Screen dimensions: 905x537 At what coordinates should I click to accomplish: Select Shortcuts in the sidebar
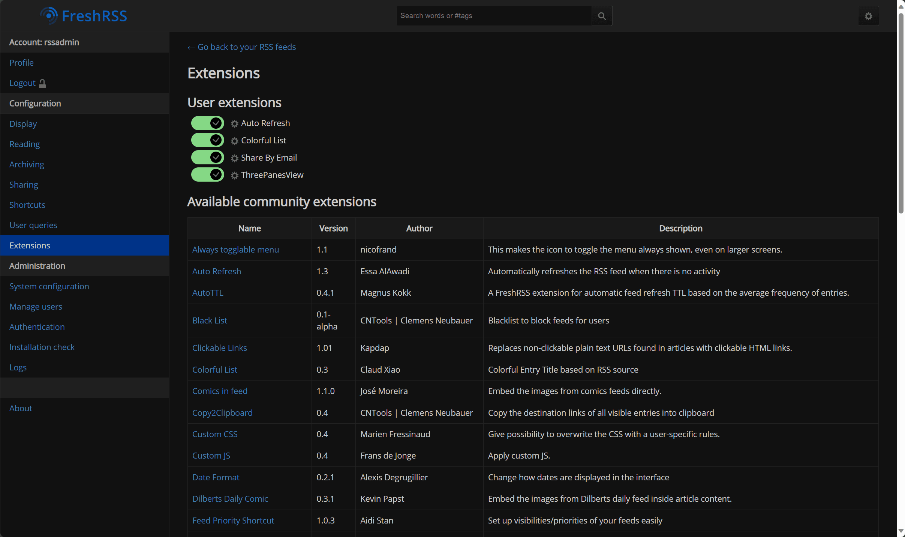tap(27, 205)
